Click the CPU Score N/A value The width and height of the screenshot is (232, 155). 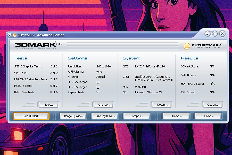coord(212,92)
